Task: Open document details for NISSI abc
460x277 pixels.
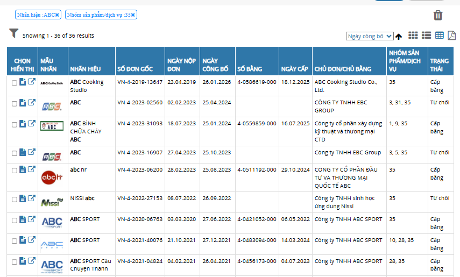Action: [x=23, y=198]
